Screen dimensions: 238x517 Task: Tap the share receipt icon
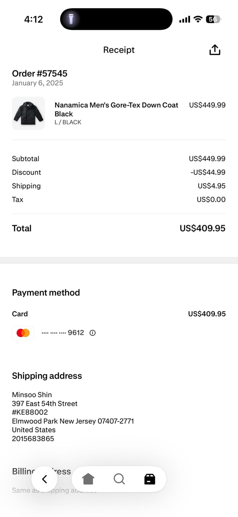[x=215, y=50]
